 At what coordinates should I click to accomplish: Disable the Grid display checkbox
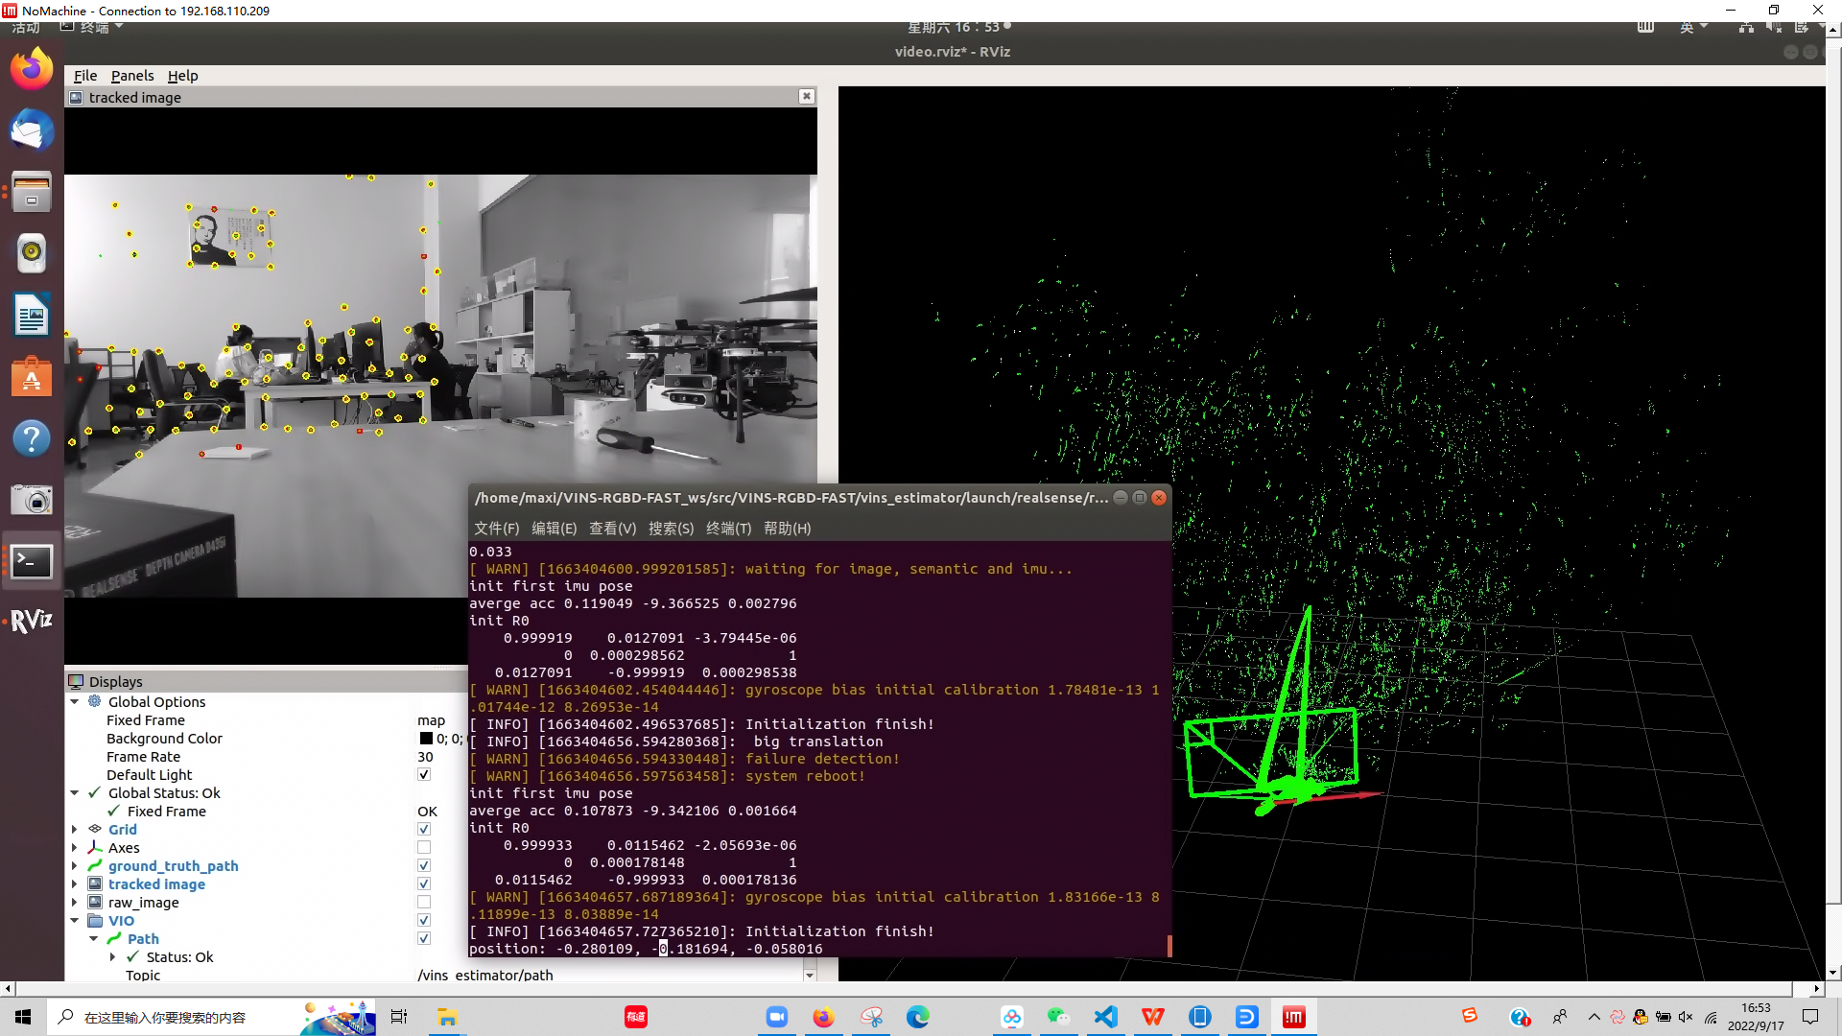point(423,828)
